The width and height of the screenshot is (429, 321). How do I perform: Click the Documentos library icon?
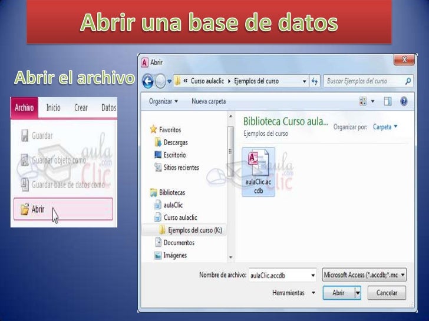(x=158, y=242)
